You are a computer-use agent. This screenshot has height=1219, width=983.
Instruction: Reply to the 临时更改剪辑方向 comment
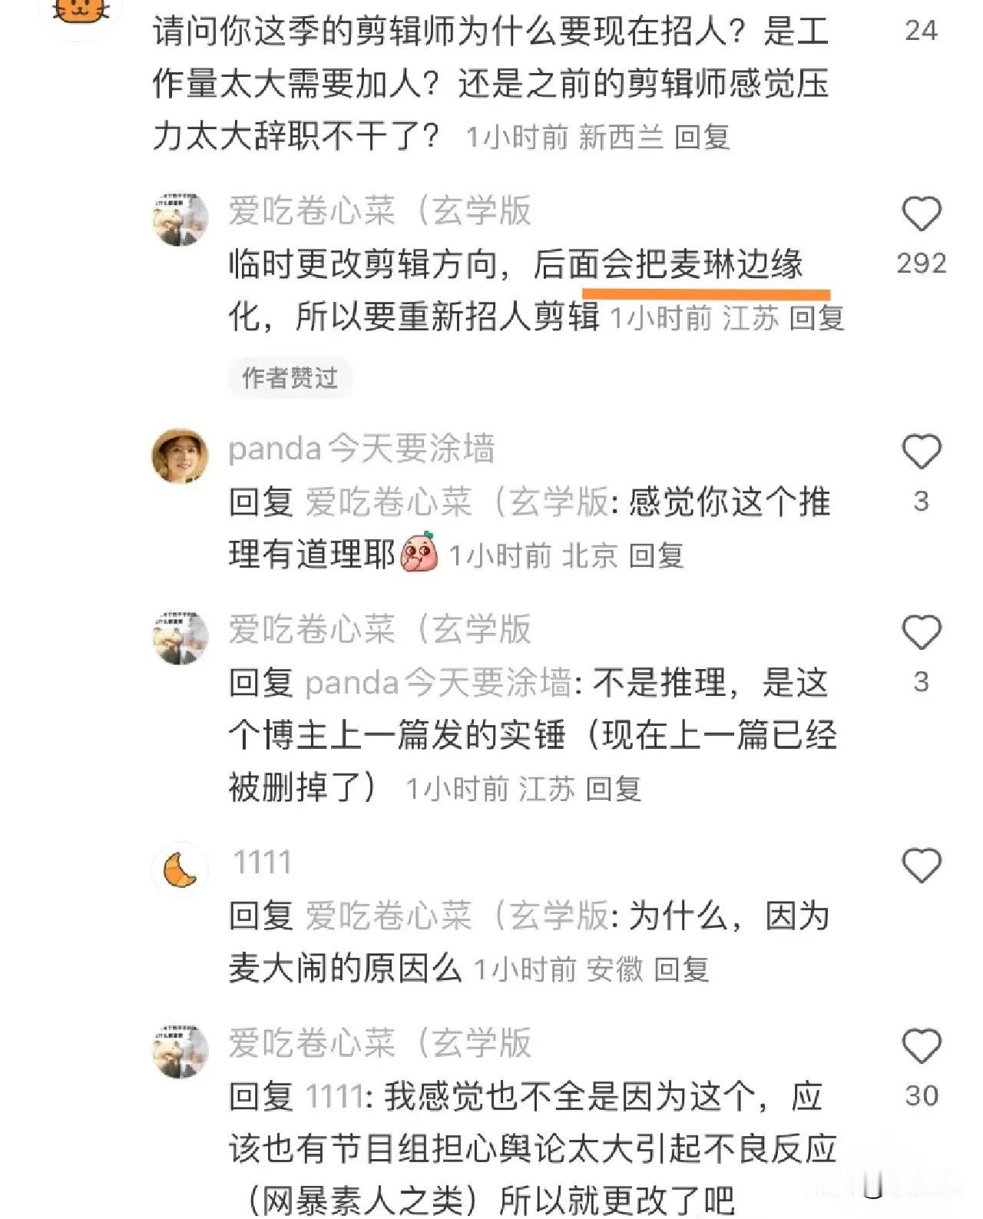(x=817, y=317)
